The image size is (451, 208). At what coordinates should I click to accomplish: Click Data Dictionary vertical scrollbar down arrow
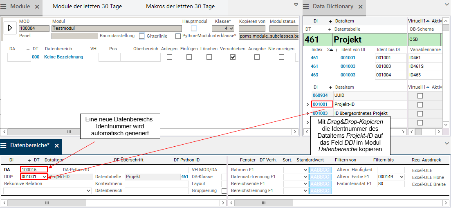pyautogui.click(x=446, y=125)
